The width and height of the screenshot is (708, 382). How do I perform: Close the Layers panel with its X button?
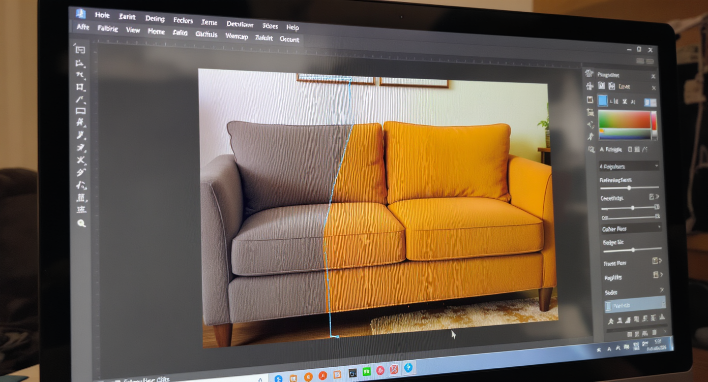[x=654, y=87]
